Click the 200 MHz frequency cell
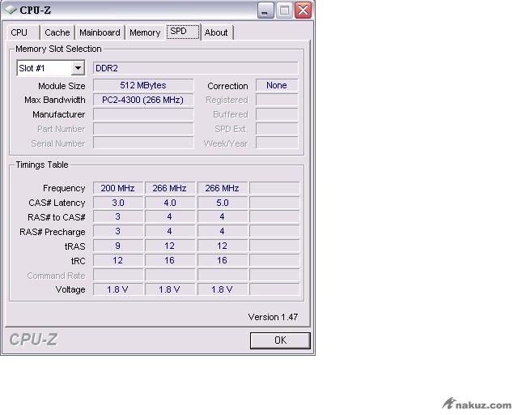The width and height of the screenshot is (518, 415). click(117, 188)
